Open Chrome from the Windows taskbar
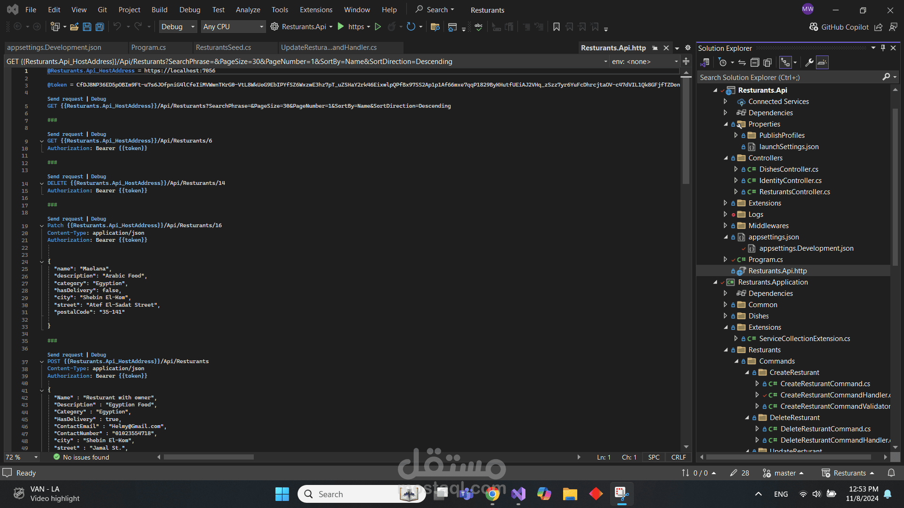 [492, 494]
